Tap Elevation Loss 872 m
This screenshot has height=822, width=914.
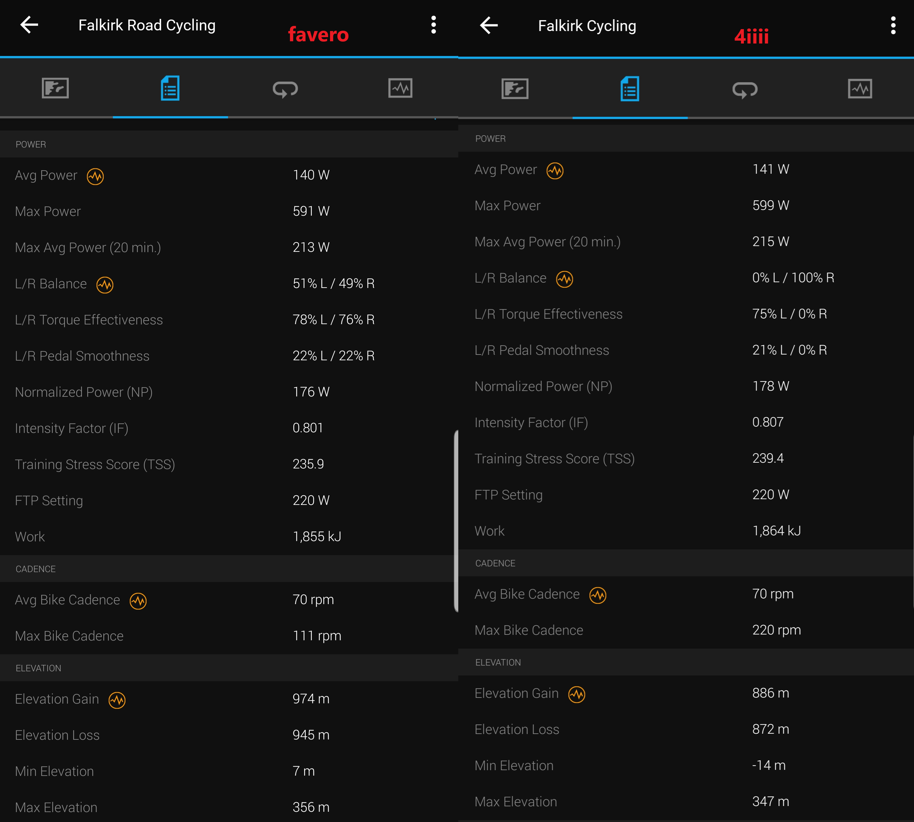(x=770, y=729)
